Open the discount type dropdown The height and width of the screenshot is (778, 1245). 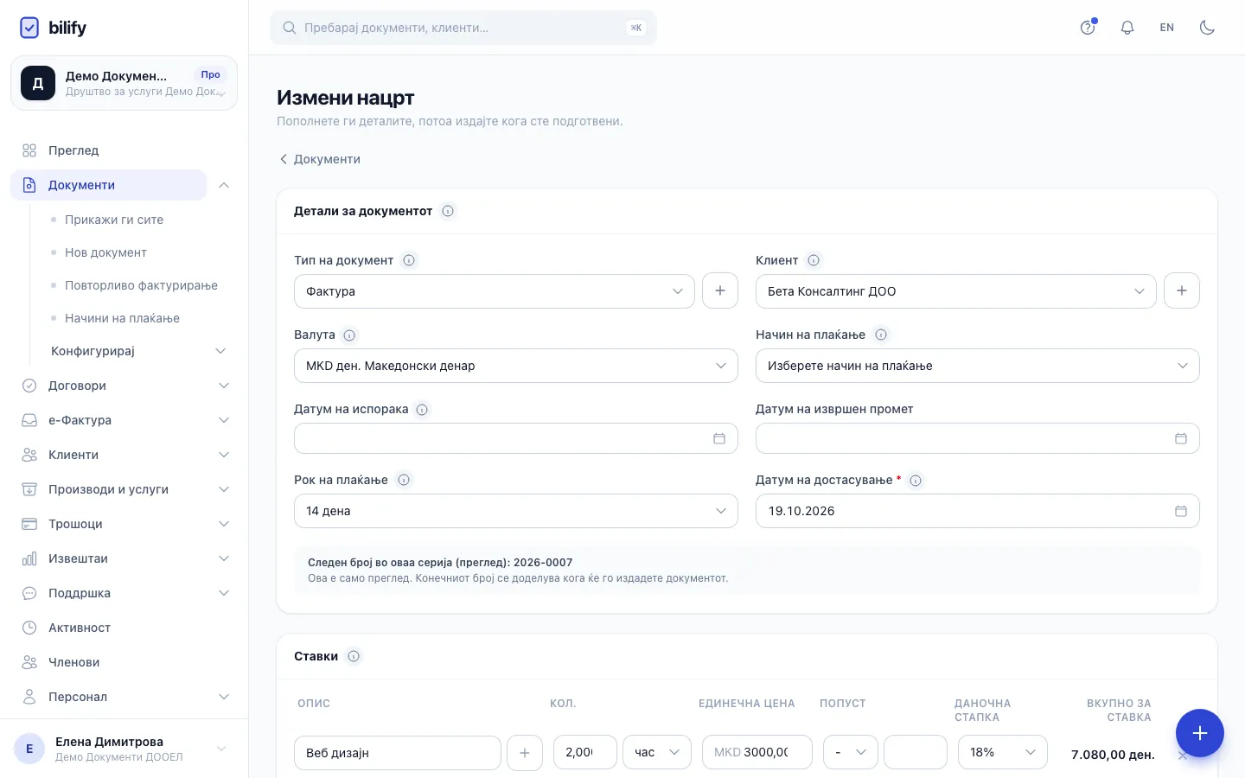click(851, 752)
